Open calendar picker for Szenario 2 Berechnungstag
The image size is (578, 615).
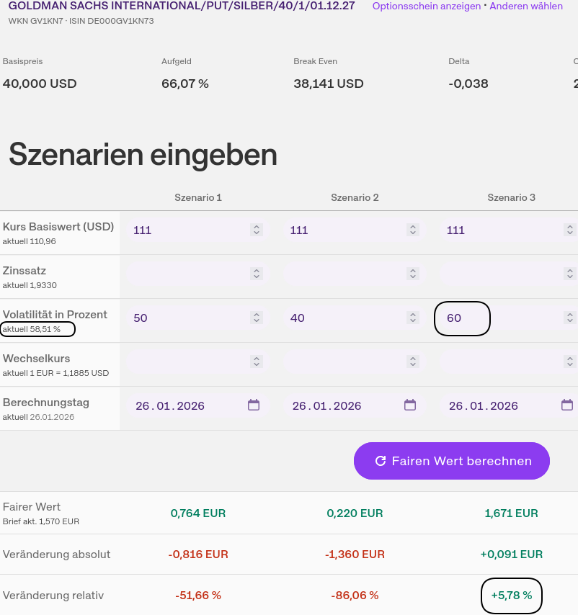click(x=410, y=405)
